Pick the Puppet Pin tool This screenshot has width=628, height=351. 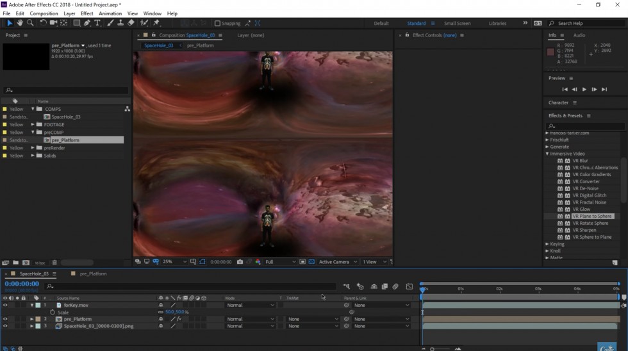click(156, 23)
